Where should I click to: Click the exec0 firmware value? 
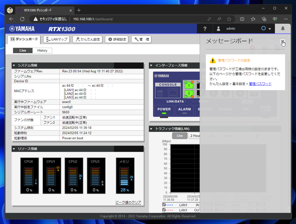coord(67,102)
